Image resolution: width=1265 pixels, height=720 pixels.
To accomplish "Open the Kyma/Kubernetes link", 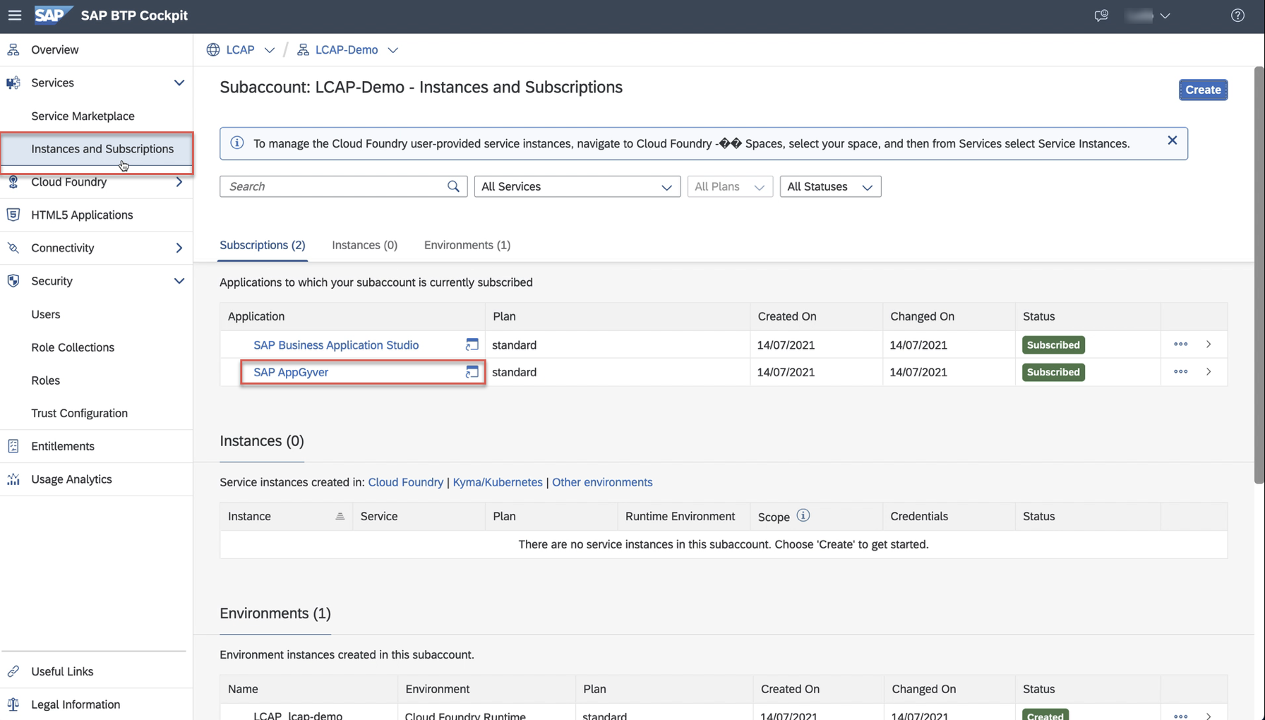I will pyautogui.click(x=498, y=482).
